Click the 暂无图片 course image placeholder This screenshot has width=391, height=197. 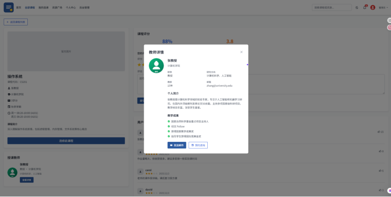point(66,51)
